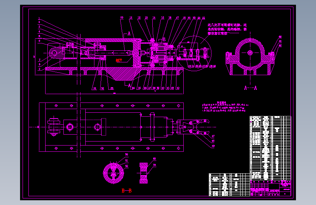The height and width of the screenshot is (205, 316).
Task: Select part number 11 callout
Action: coord(131,18)
